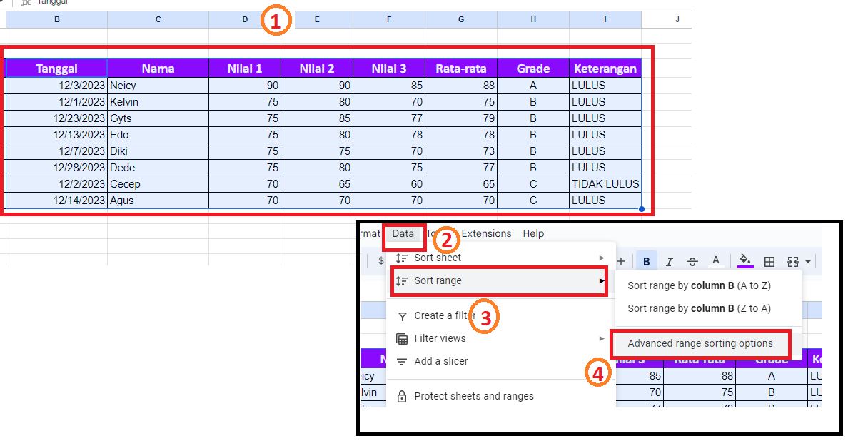
Task: Select column E header
Action: pyautogui.click(x=317, y=19)
